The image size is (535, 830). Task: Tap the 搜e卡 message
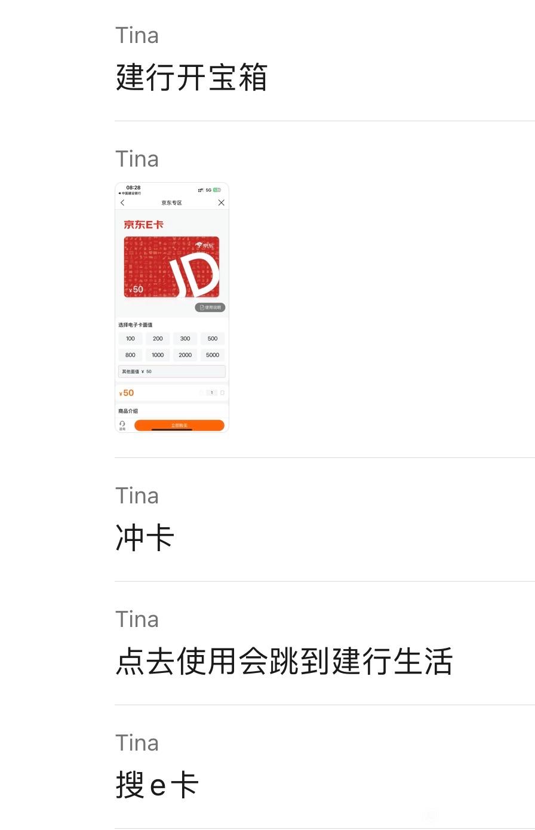point(157,785)
